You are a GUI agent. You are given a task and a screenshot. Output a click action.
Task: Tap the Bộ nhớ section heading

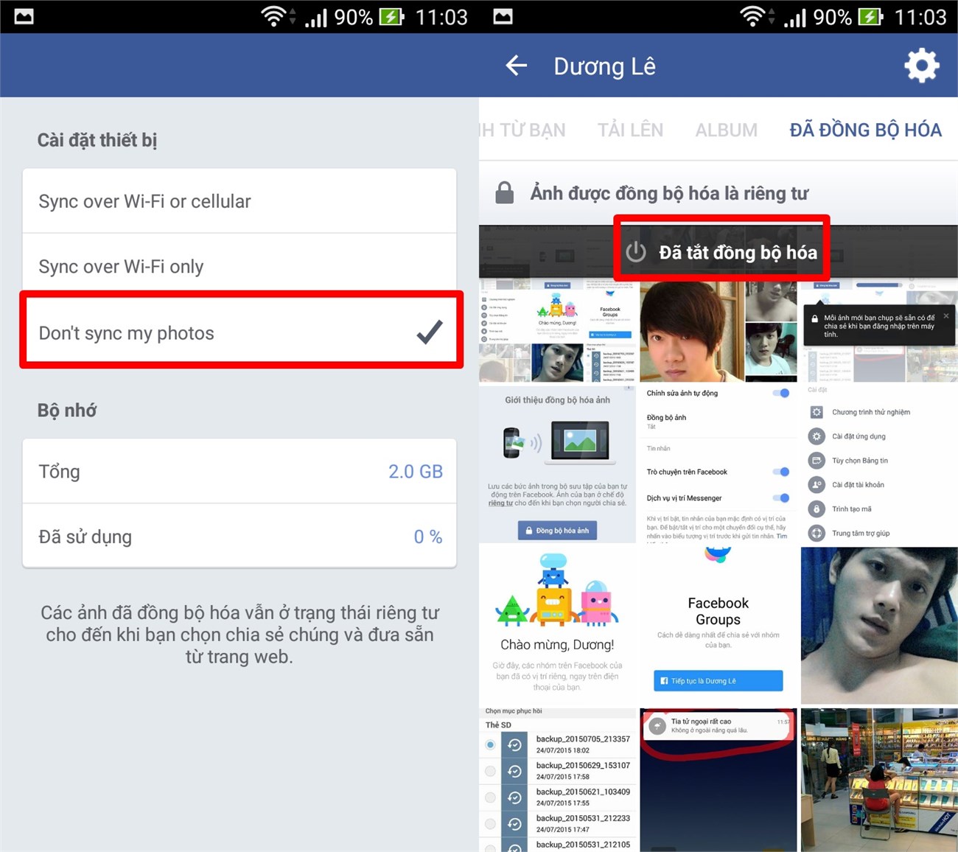(67, 410)
